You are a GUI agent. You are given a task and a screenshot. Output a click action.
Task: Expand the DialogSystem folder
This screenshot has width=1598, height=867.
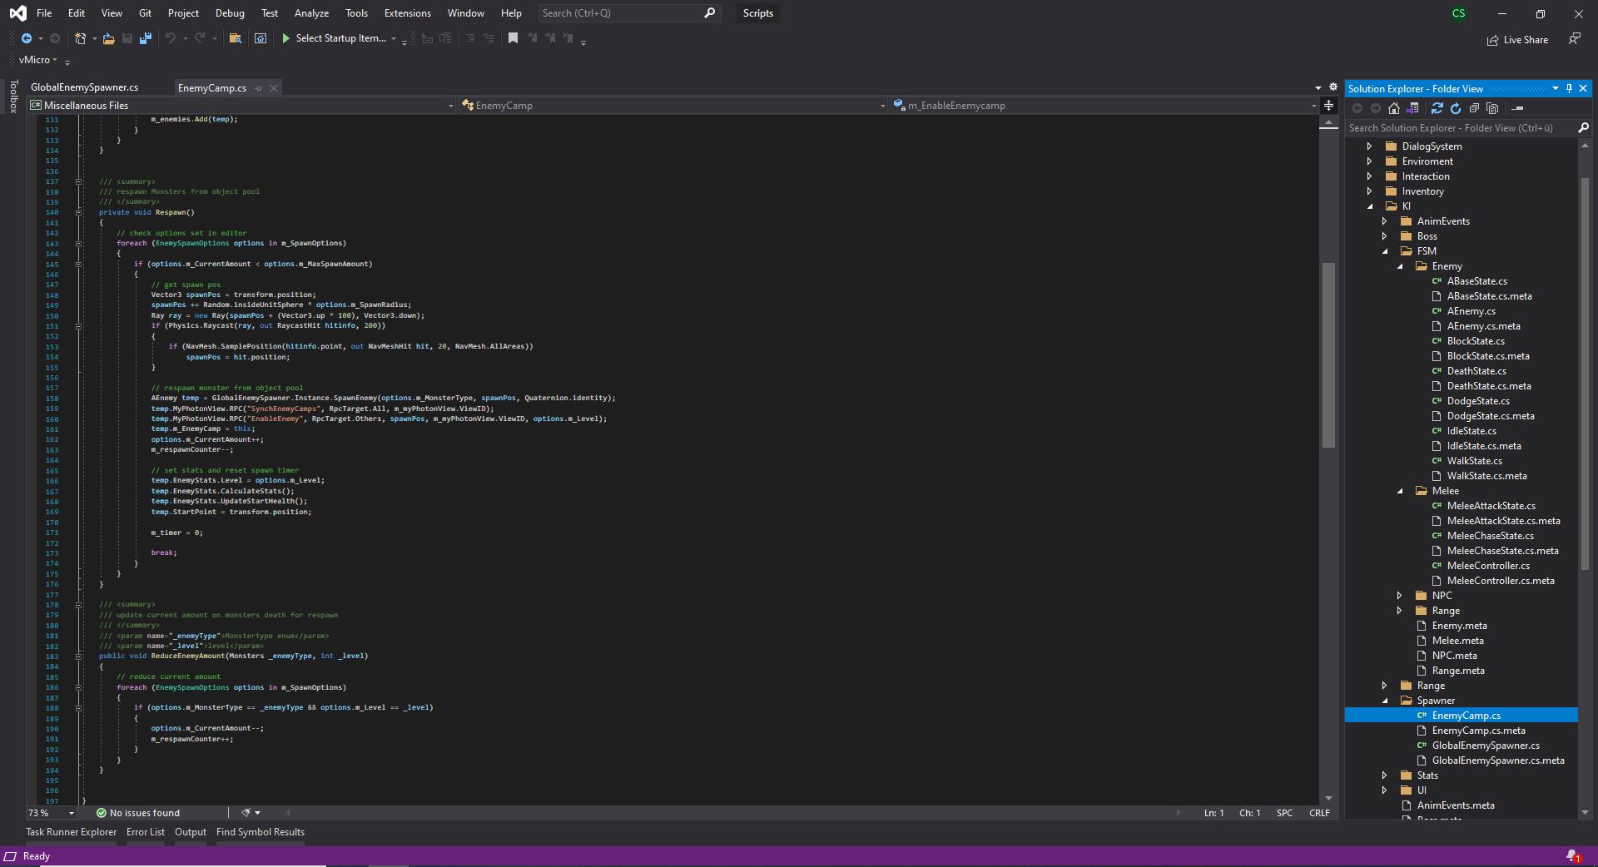1369,146
